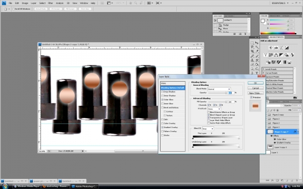Toggle Outer Glow effect visibility in Layers
The image size is (303, 189).
[x=275, y=139]
